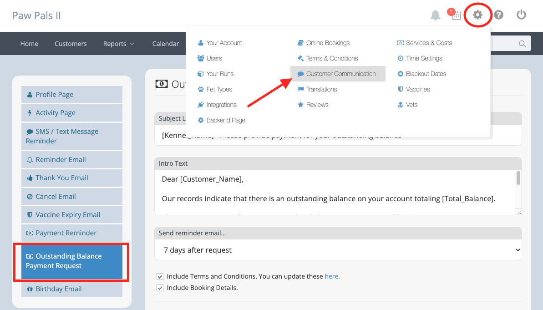Click the shield icon beside Vaccines
543x310 pixels.
401,89
